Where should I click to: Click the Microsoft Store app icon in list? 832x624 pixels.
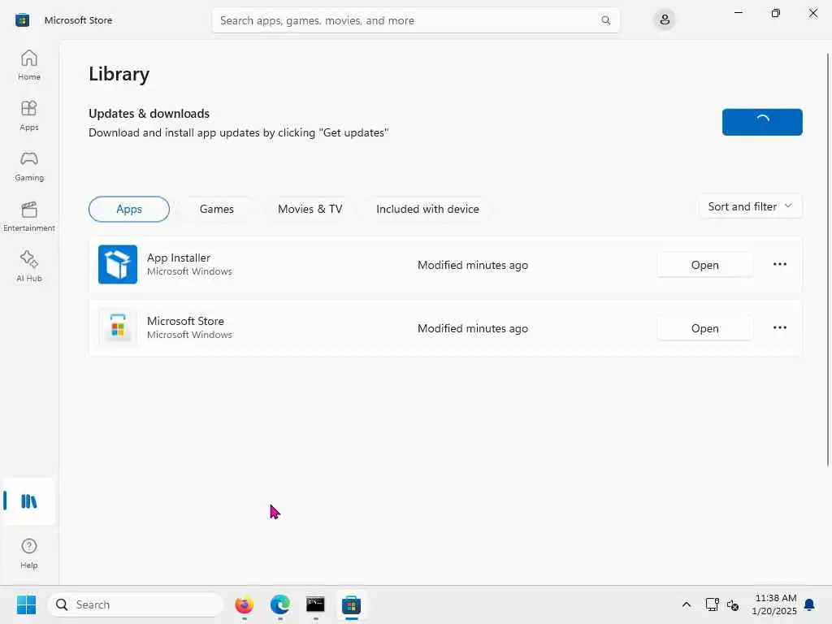(118, 328)
